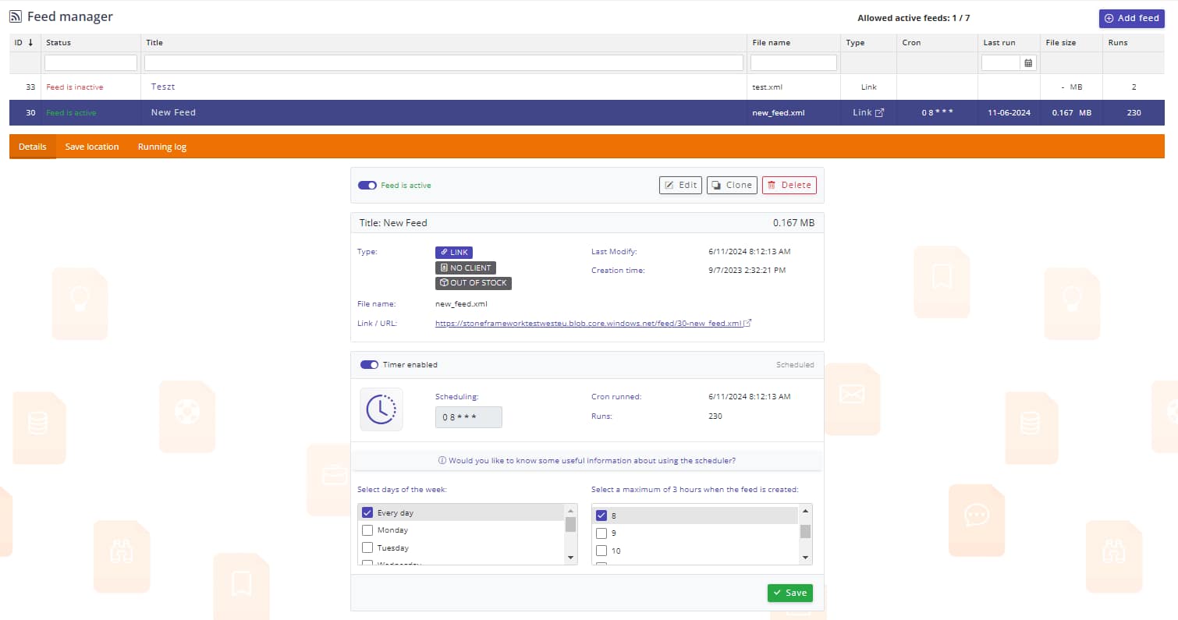This screenshot has height=620, width=1178.
Task: Click the Title filter input field
Action: 443,63
